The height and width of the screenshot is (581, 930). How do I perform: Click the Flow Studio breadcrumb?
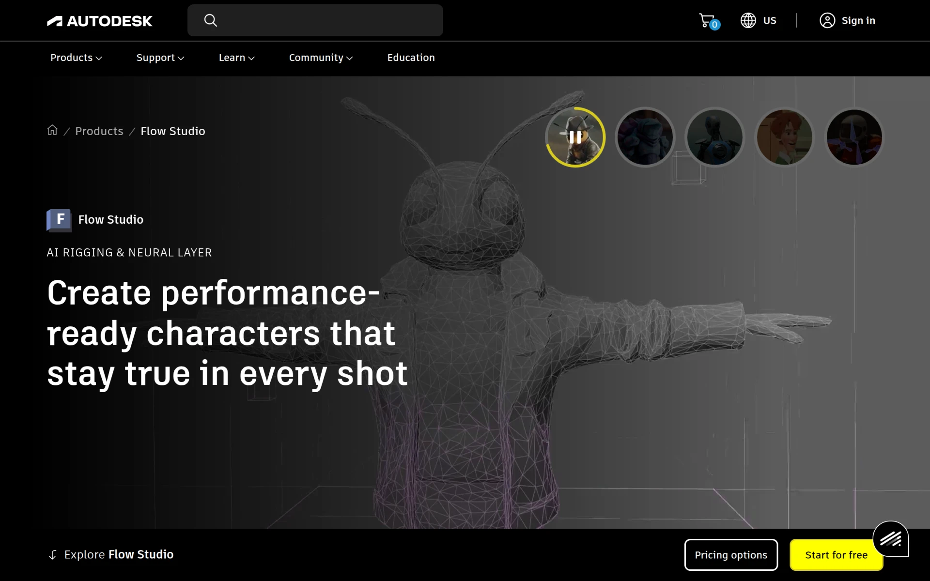[x=173, y=131]
